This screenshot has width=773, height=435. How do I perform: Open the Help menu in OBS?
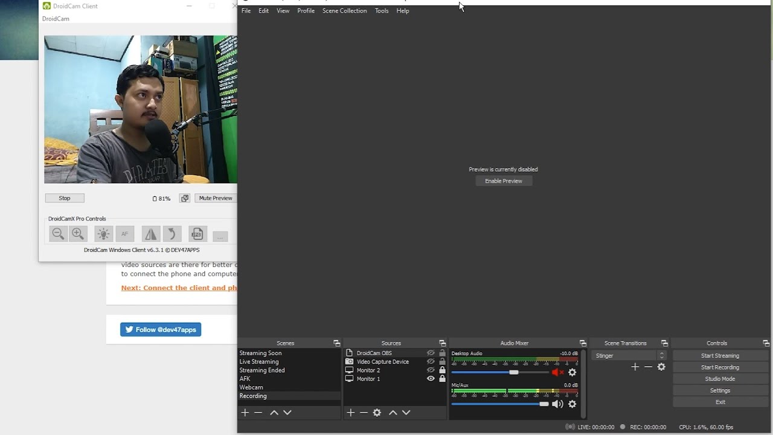coord(403,11)
